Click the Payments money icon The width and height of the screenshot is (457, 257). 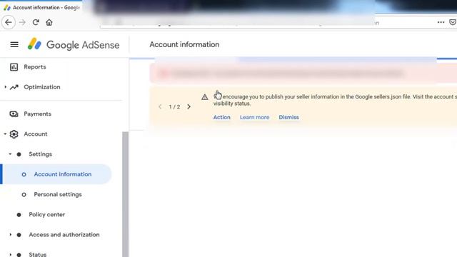14,114
